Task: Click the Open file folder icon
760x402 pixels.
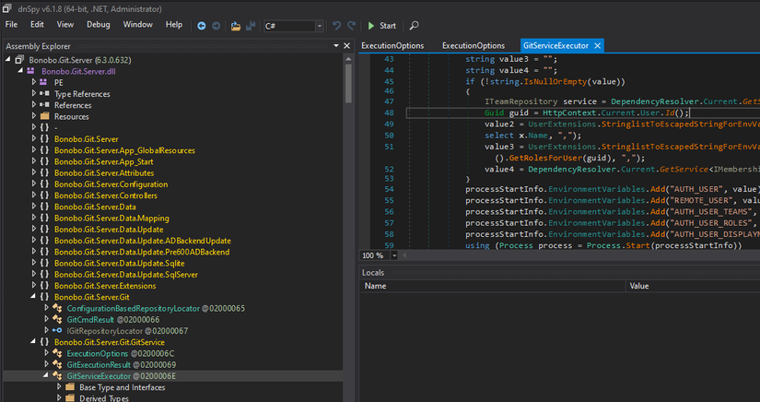Action: 236,25
